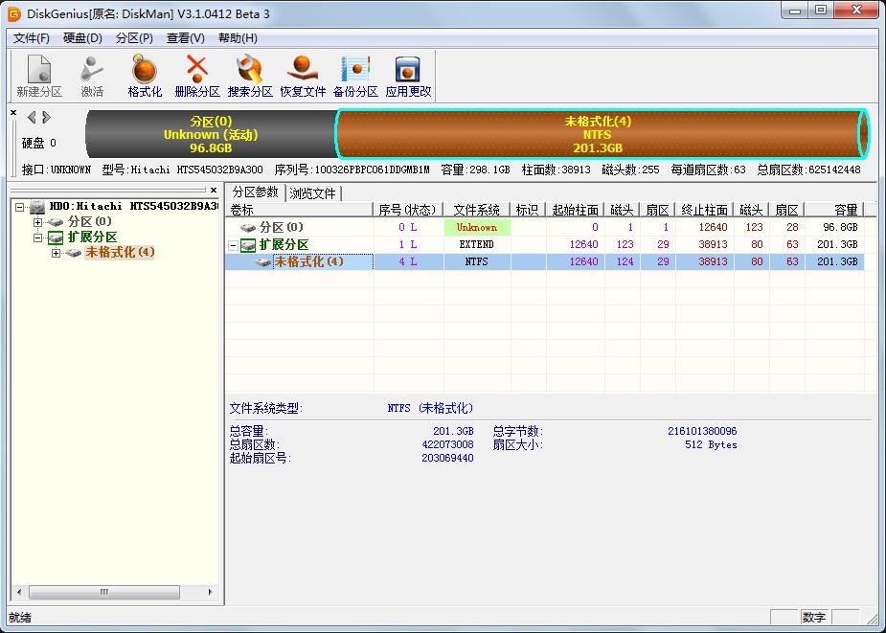Click the 卷标 column header
886x633 pixels.
300,210
